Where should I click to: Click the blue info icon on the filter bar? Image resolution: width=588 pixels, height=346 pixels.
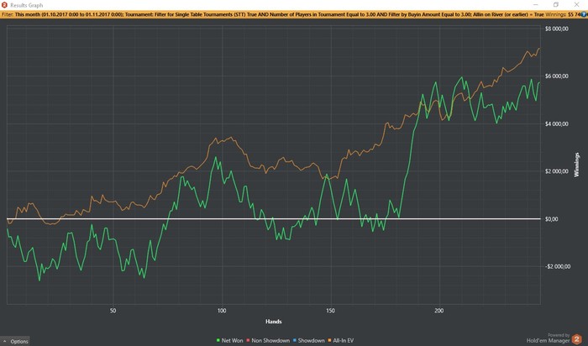pyautogui.click(x=585, y=14)
